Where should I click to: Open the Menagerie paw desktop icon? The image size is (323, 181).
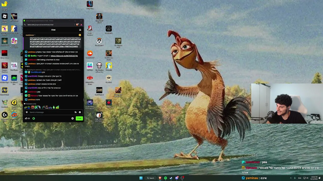[x=109, y=30]
